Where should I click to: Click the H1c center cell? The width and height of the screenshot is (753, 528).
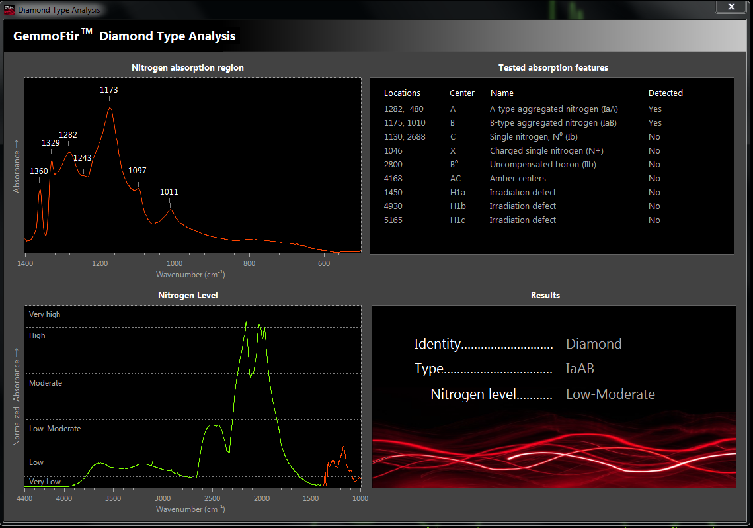(457, 220)
